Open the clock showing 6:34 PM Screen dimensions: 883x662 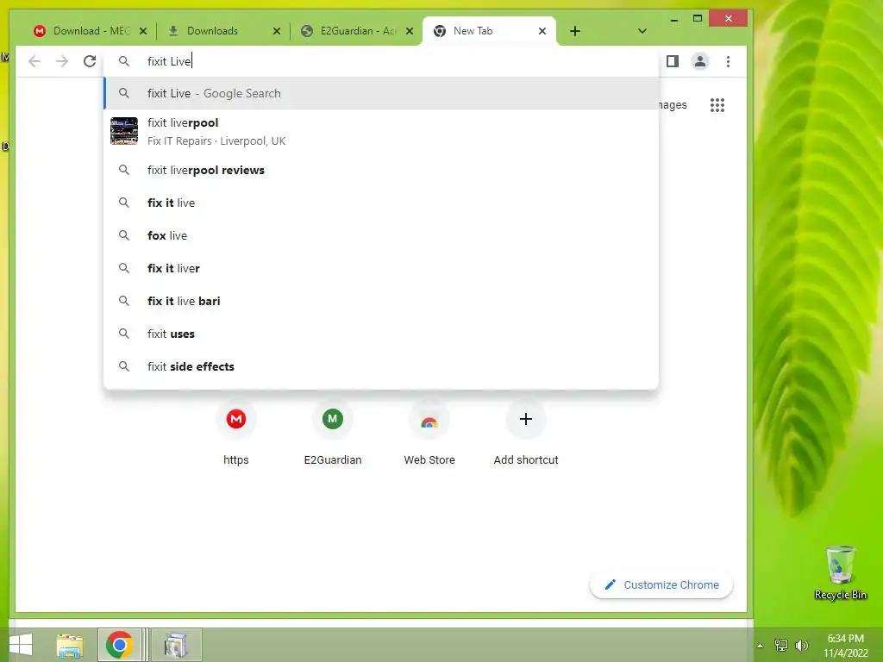click(x=845, y=646)
